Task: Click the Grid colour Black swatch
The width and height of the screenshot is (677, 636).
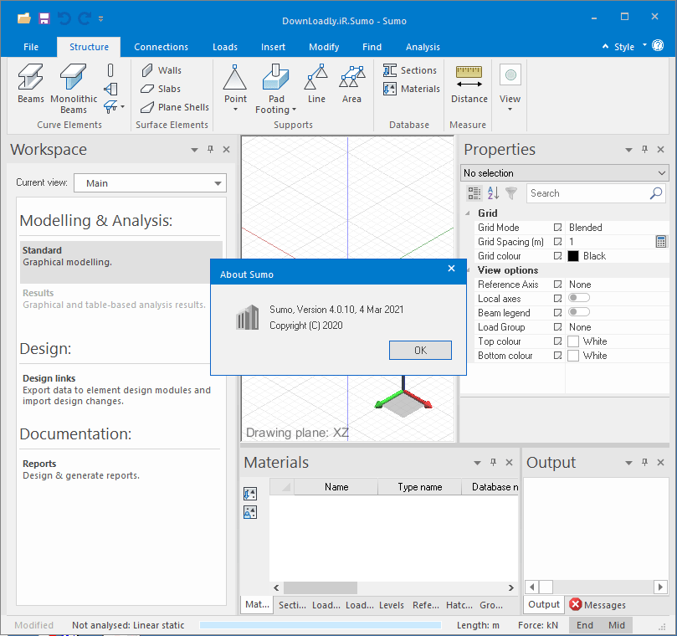Action: click(x=573, y=256)
